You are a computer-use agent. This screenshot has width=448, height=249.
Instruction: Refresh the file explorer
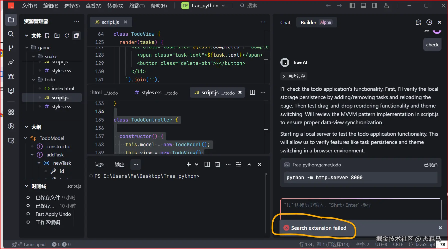point(67,36)
